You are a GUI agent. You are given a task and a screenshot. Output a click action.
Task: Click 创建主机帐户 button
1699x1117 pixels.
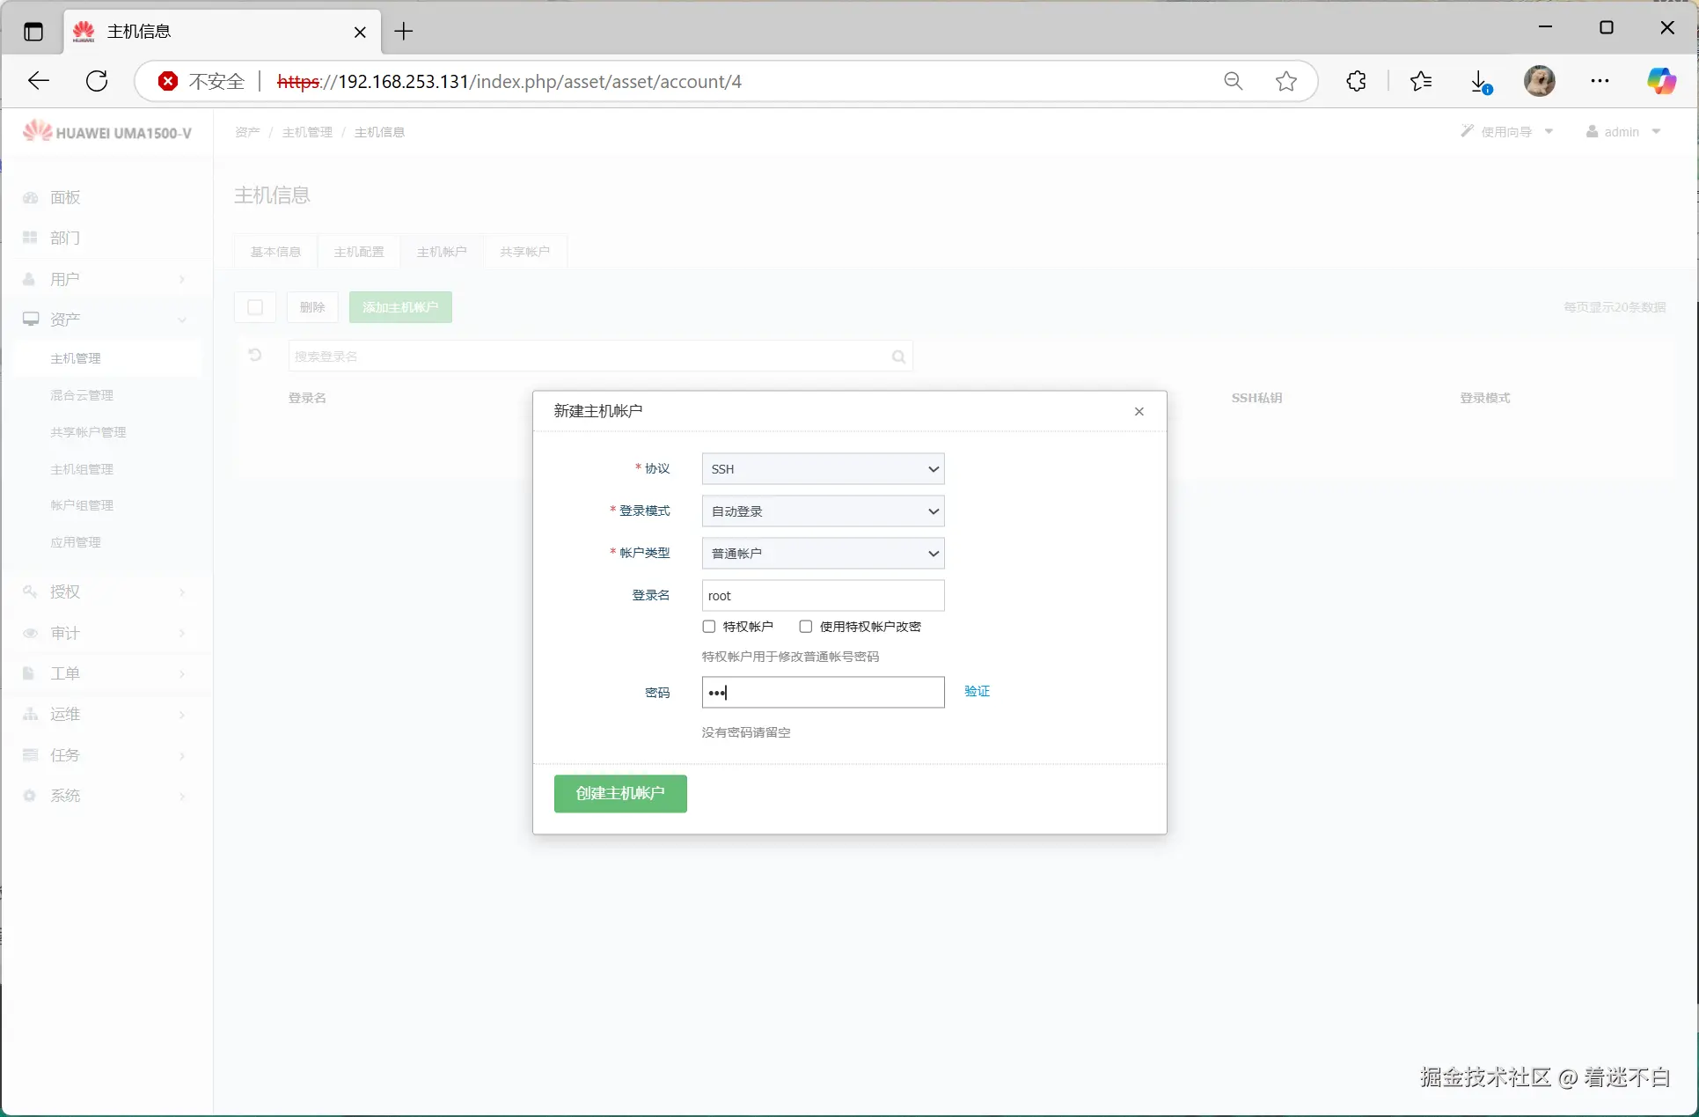pyautogui.click(x=620, y=793)
